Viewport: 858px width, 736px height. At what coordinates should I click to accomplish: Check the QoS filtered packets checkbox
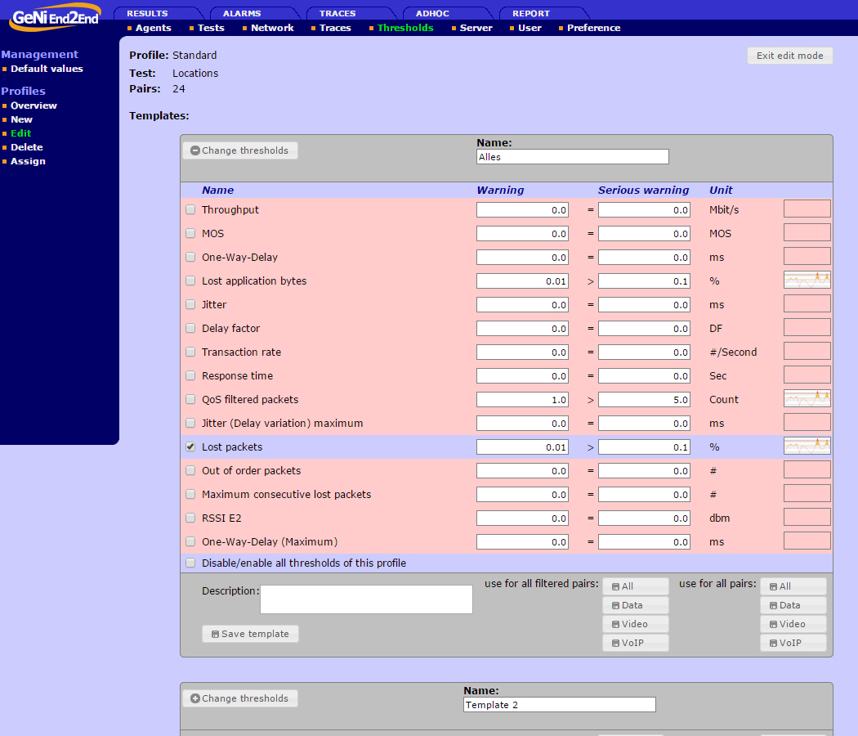click(190, 399)
